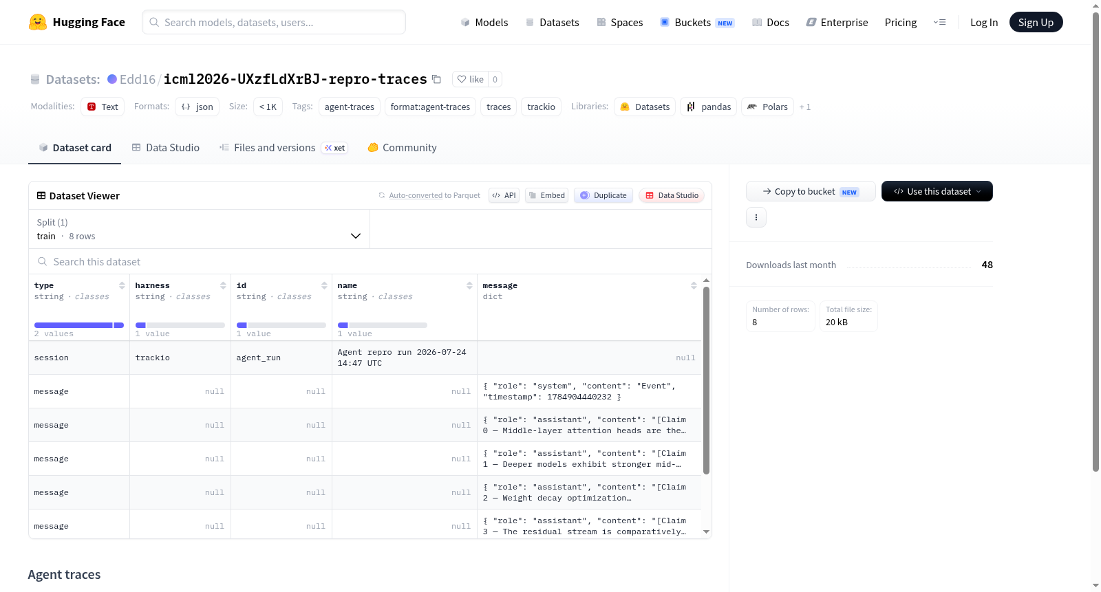Viewport: 1101px width, 592px height.
Task: Show the +1 additional libraries
Action: click(x=805, y=107)
